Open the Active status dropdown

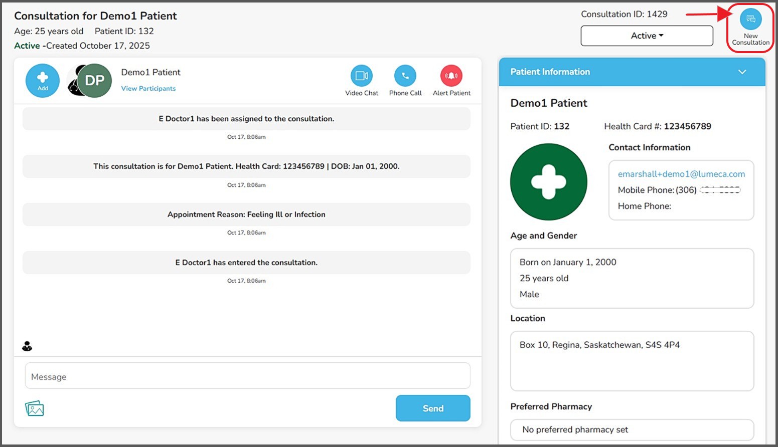647,36
